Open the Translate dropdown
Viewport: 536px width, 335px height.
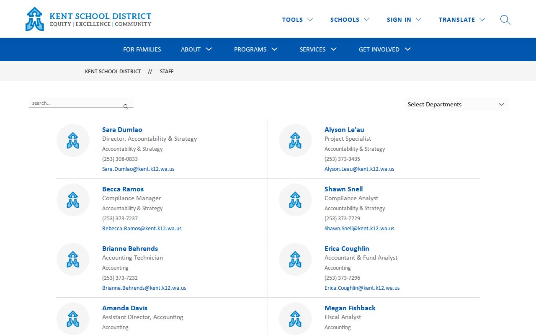(x=461, y=20)
